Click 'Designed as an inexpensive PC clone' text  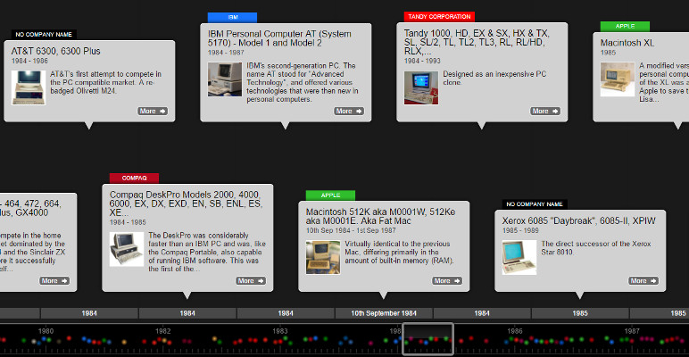tap(494, 79)
